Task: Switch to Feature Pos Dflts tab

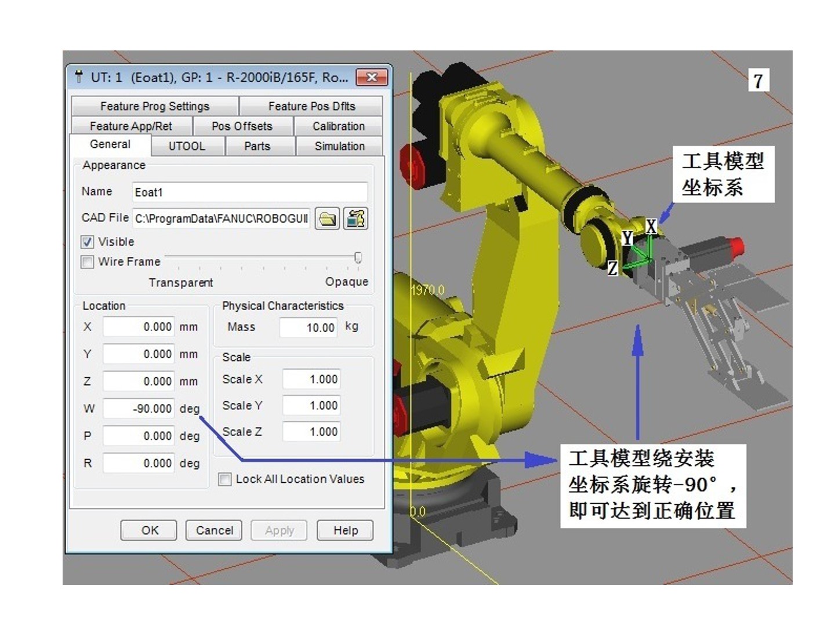Action: 311,106
